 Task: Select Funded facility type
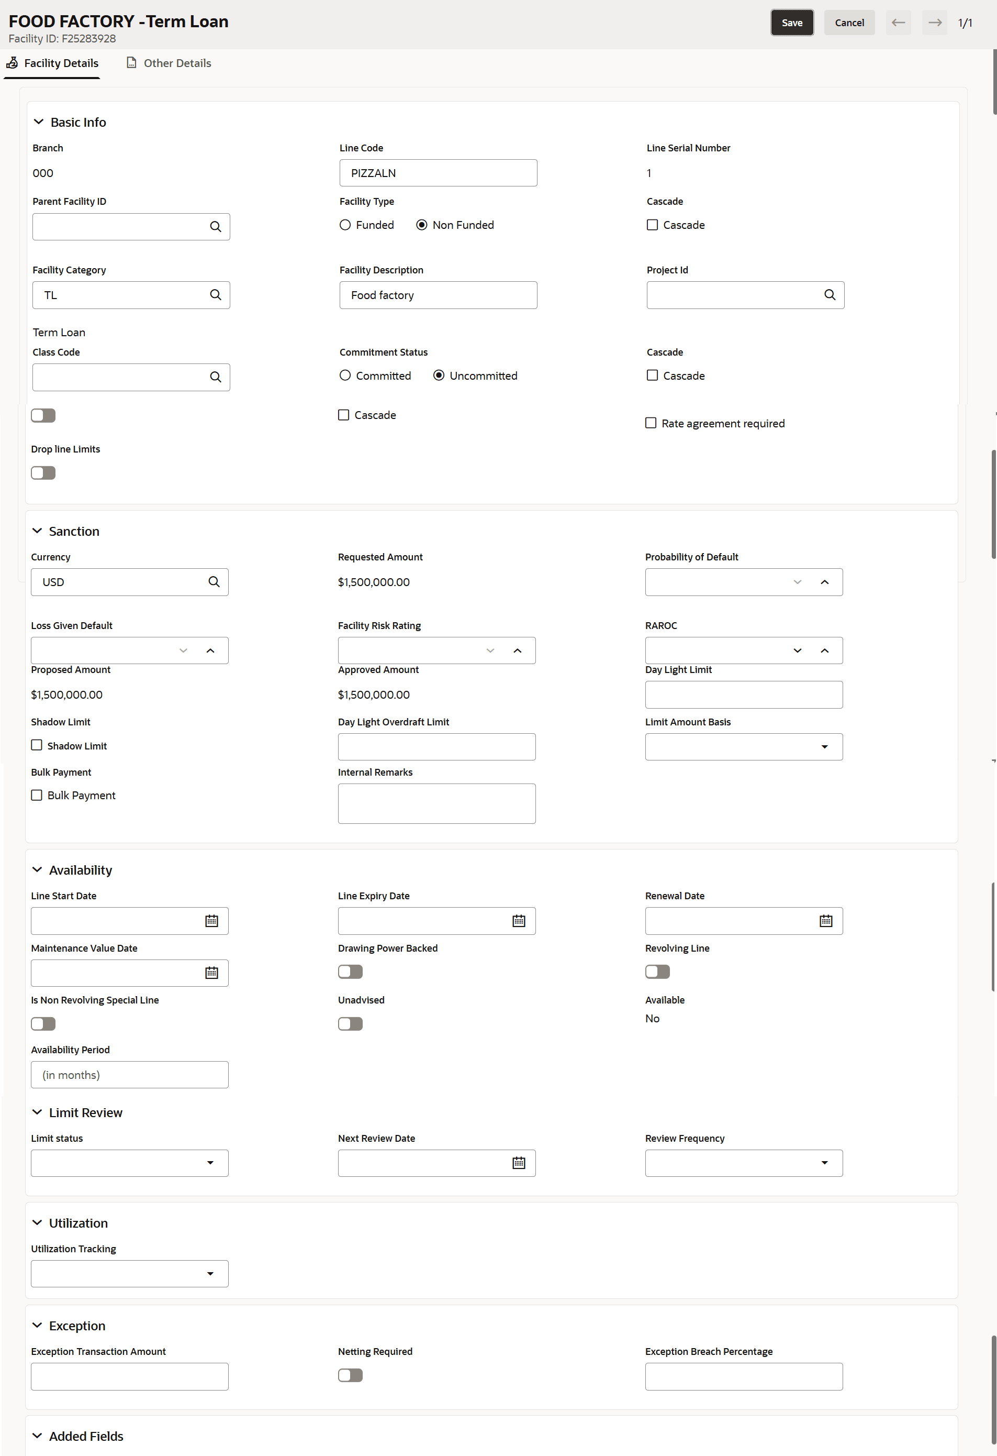click(x=345, y=225)
